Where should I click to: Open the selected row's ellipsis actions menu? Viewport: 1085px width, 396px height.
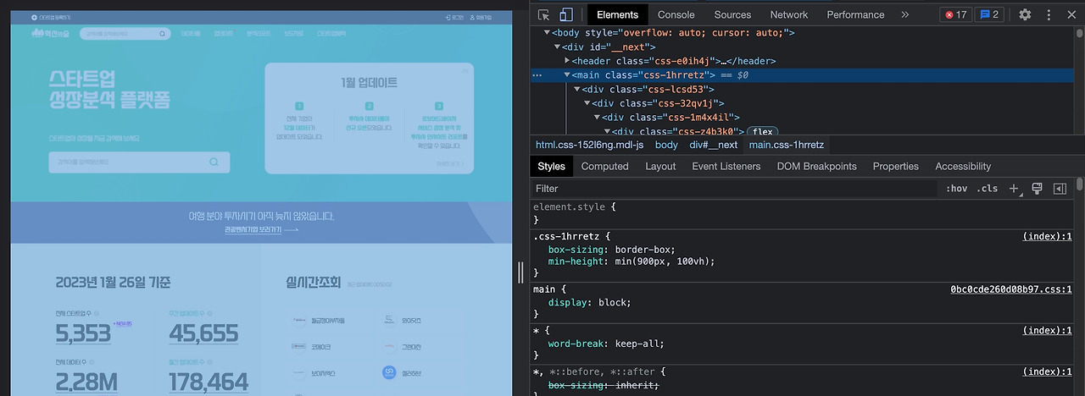tap(537, 75)
